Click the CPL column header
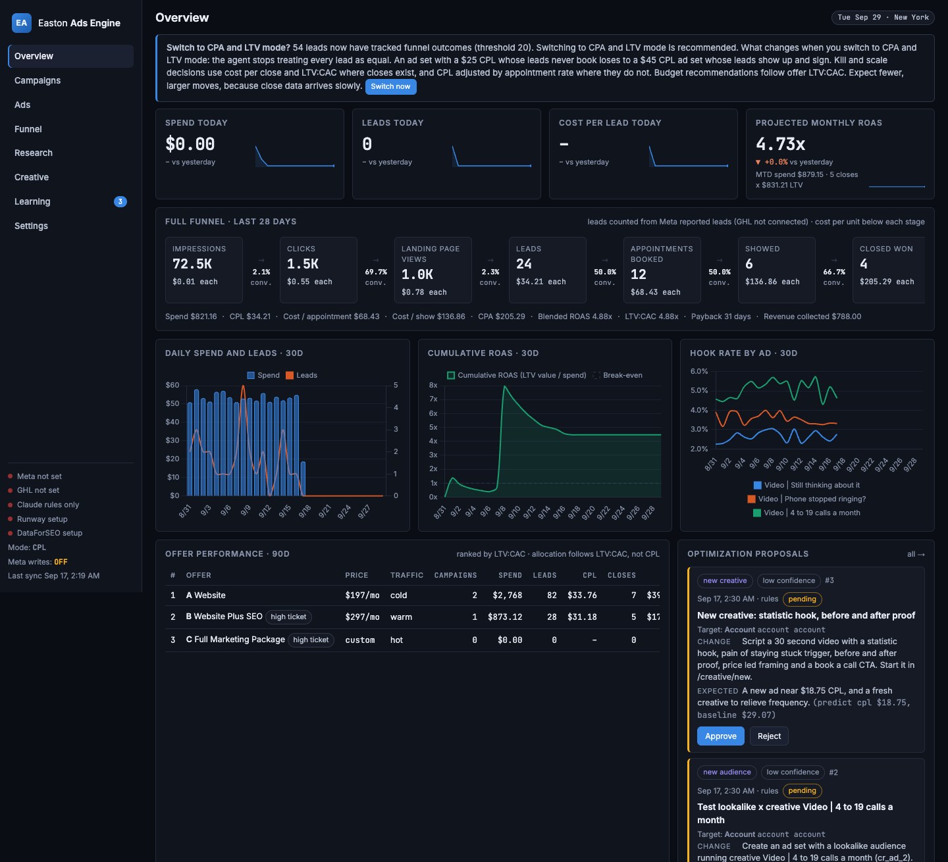 589,575
